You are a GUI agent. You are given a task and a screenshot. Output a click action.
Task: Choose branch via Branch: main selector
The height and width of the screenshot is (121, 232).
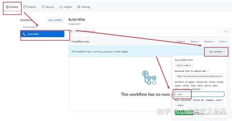pos(184,65)
